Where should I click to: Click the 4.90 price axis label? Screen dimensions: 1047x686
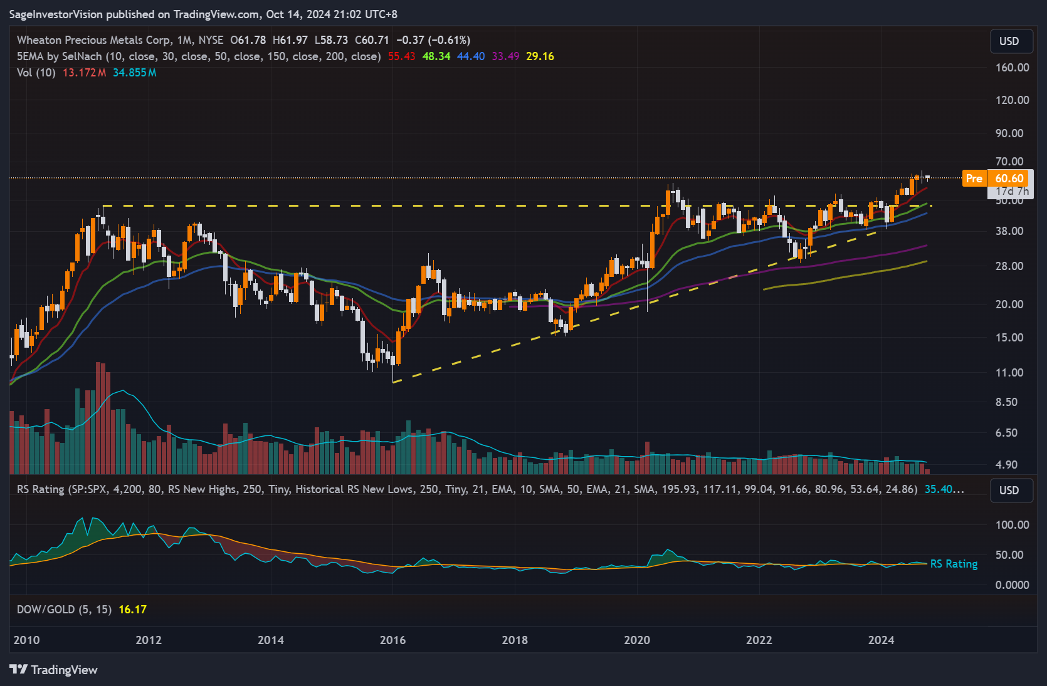point(1006,465)
